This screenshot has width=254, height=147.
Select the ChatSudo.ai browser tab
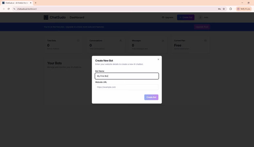click(17, 3)
